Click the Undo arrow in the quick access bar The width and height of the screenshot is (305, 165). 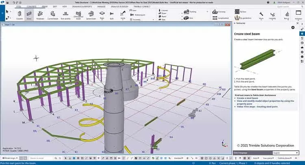(x=13, y=2)
